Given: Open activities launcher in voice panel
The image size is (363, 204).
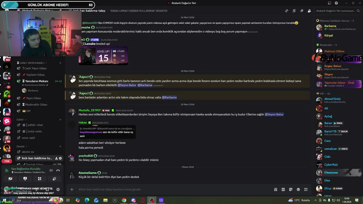Looking at the screenshot, I should (x=40, y=179).
